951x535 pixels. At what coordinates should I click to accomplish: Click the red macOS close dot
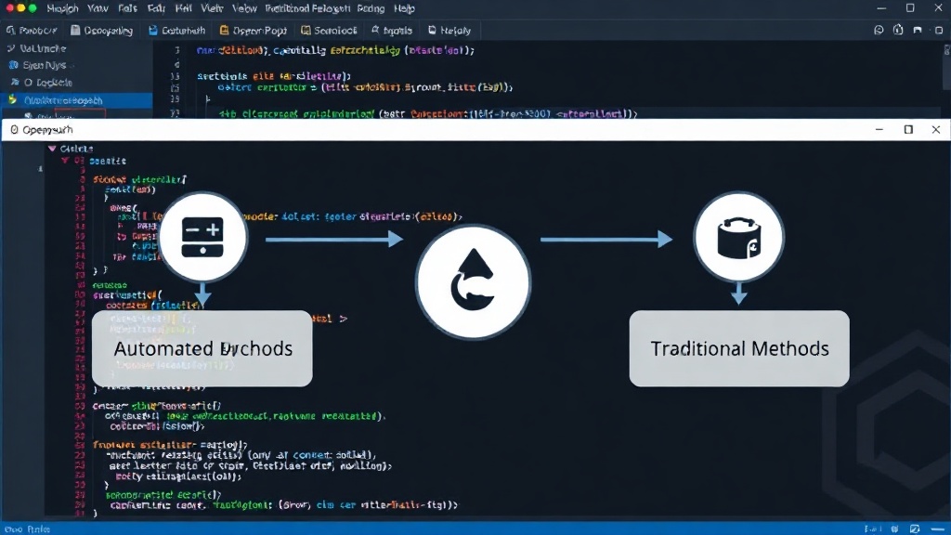(x=9, y=7)
